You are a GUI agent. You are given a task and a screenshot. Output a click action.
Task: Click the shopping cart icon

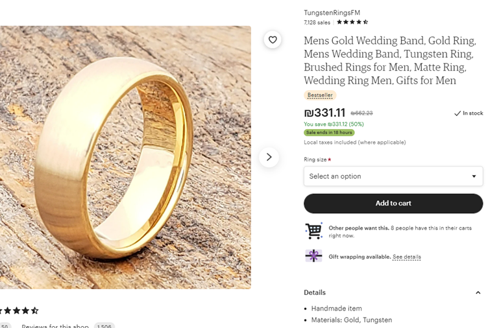coord(313,231)
